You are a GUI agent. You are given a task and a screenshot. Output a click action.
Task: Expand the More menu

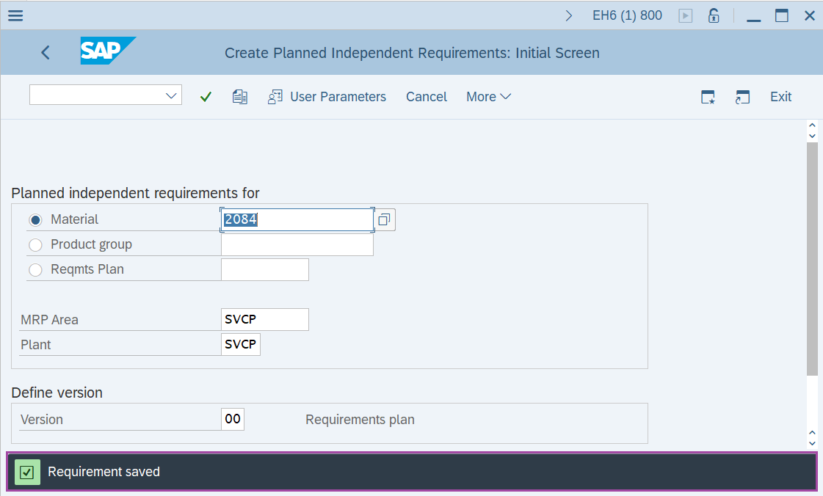point(487,96)
